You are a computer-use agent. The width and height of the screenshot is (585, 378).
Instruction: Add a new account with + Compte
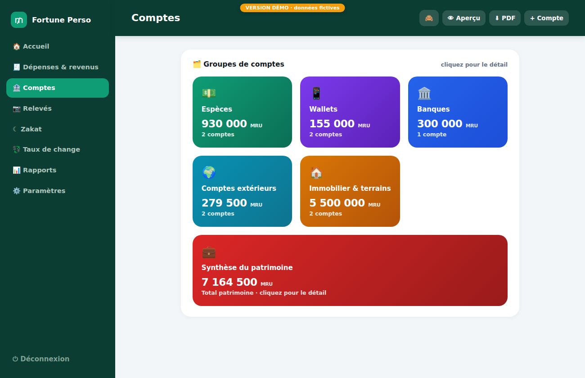[546, 18]
